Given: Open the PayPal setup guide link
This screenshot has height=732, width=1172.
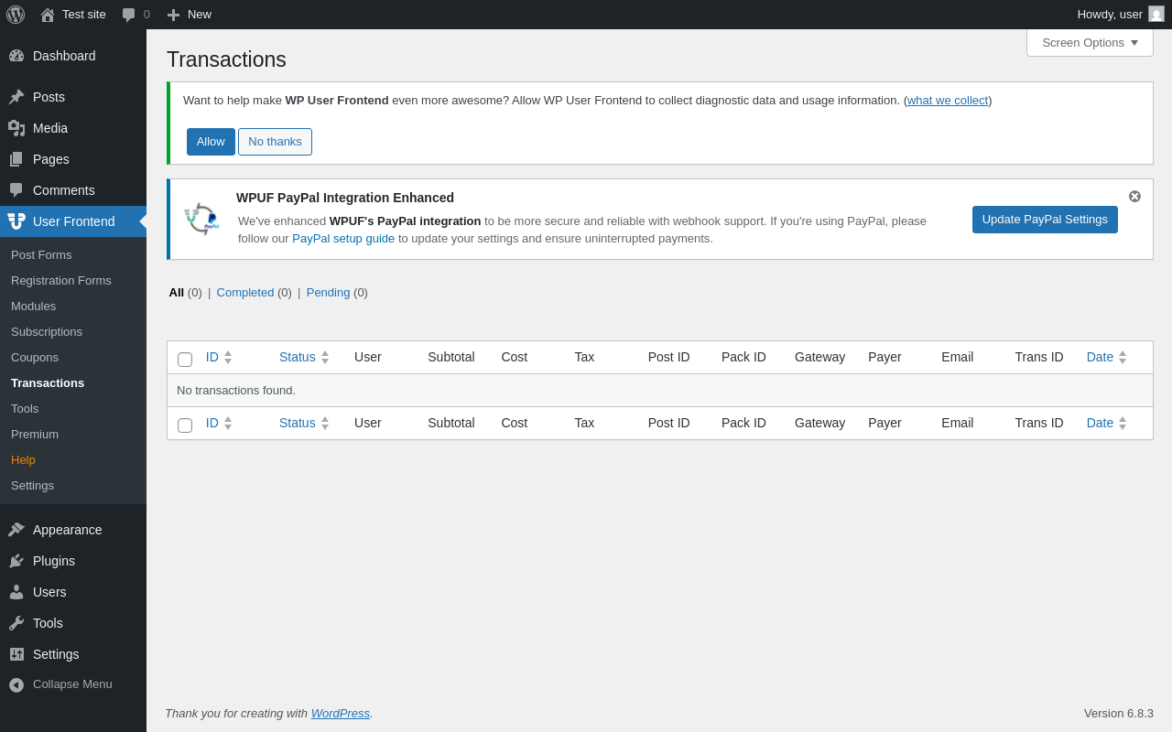Looking at the screenshot, I should click(343, 239).
